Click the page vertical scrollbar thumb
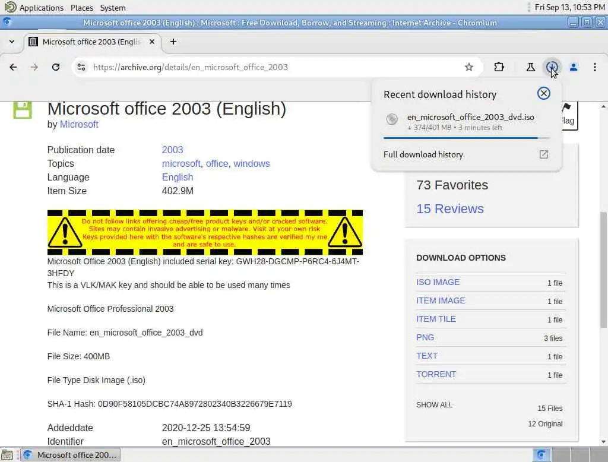The image size is (608, 462). point(603,270)
